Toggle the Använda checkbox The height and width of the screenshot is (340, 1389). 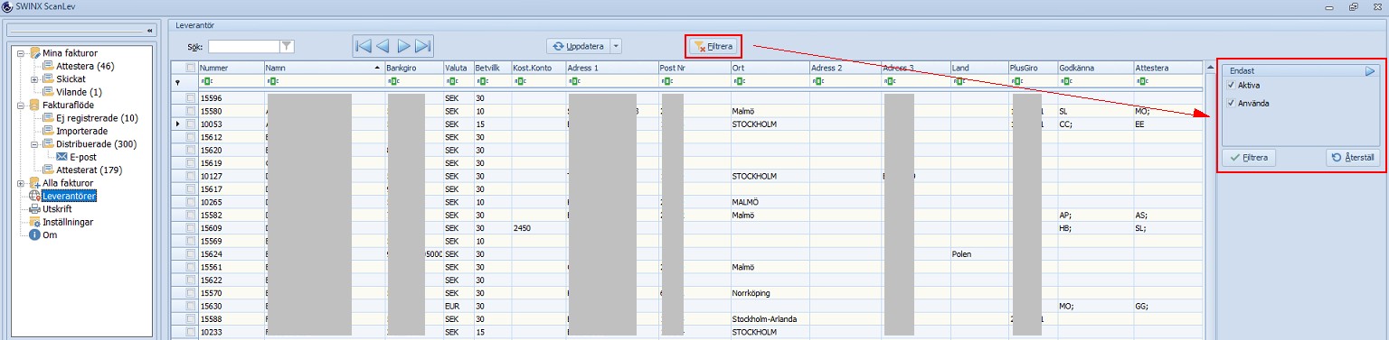point(1231,104)
